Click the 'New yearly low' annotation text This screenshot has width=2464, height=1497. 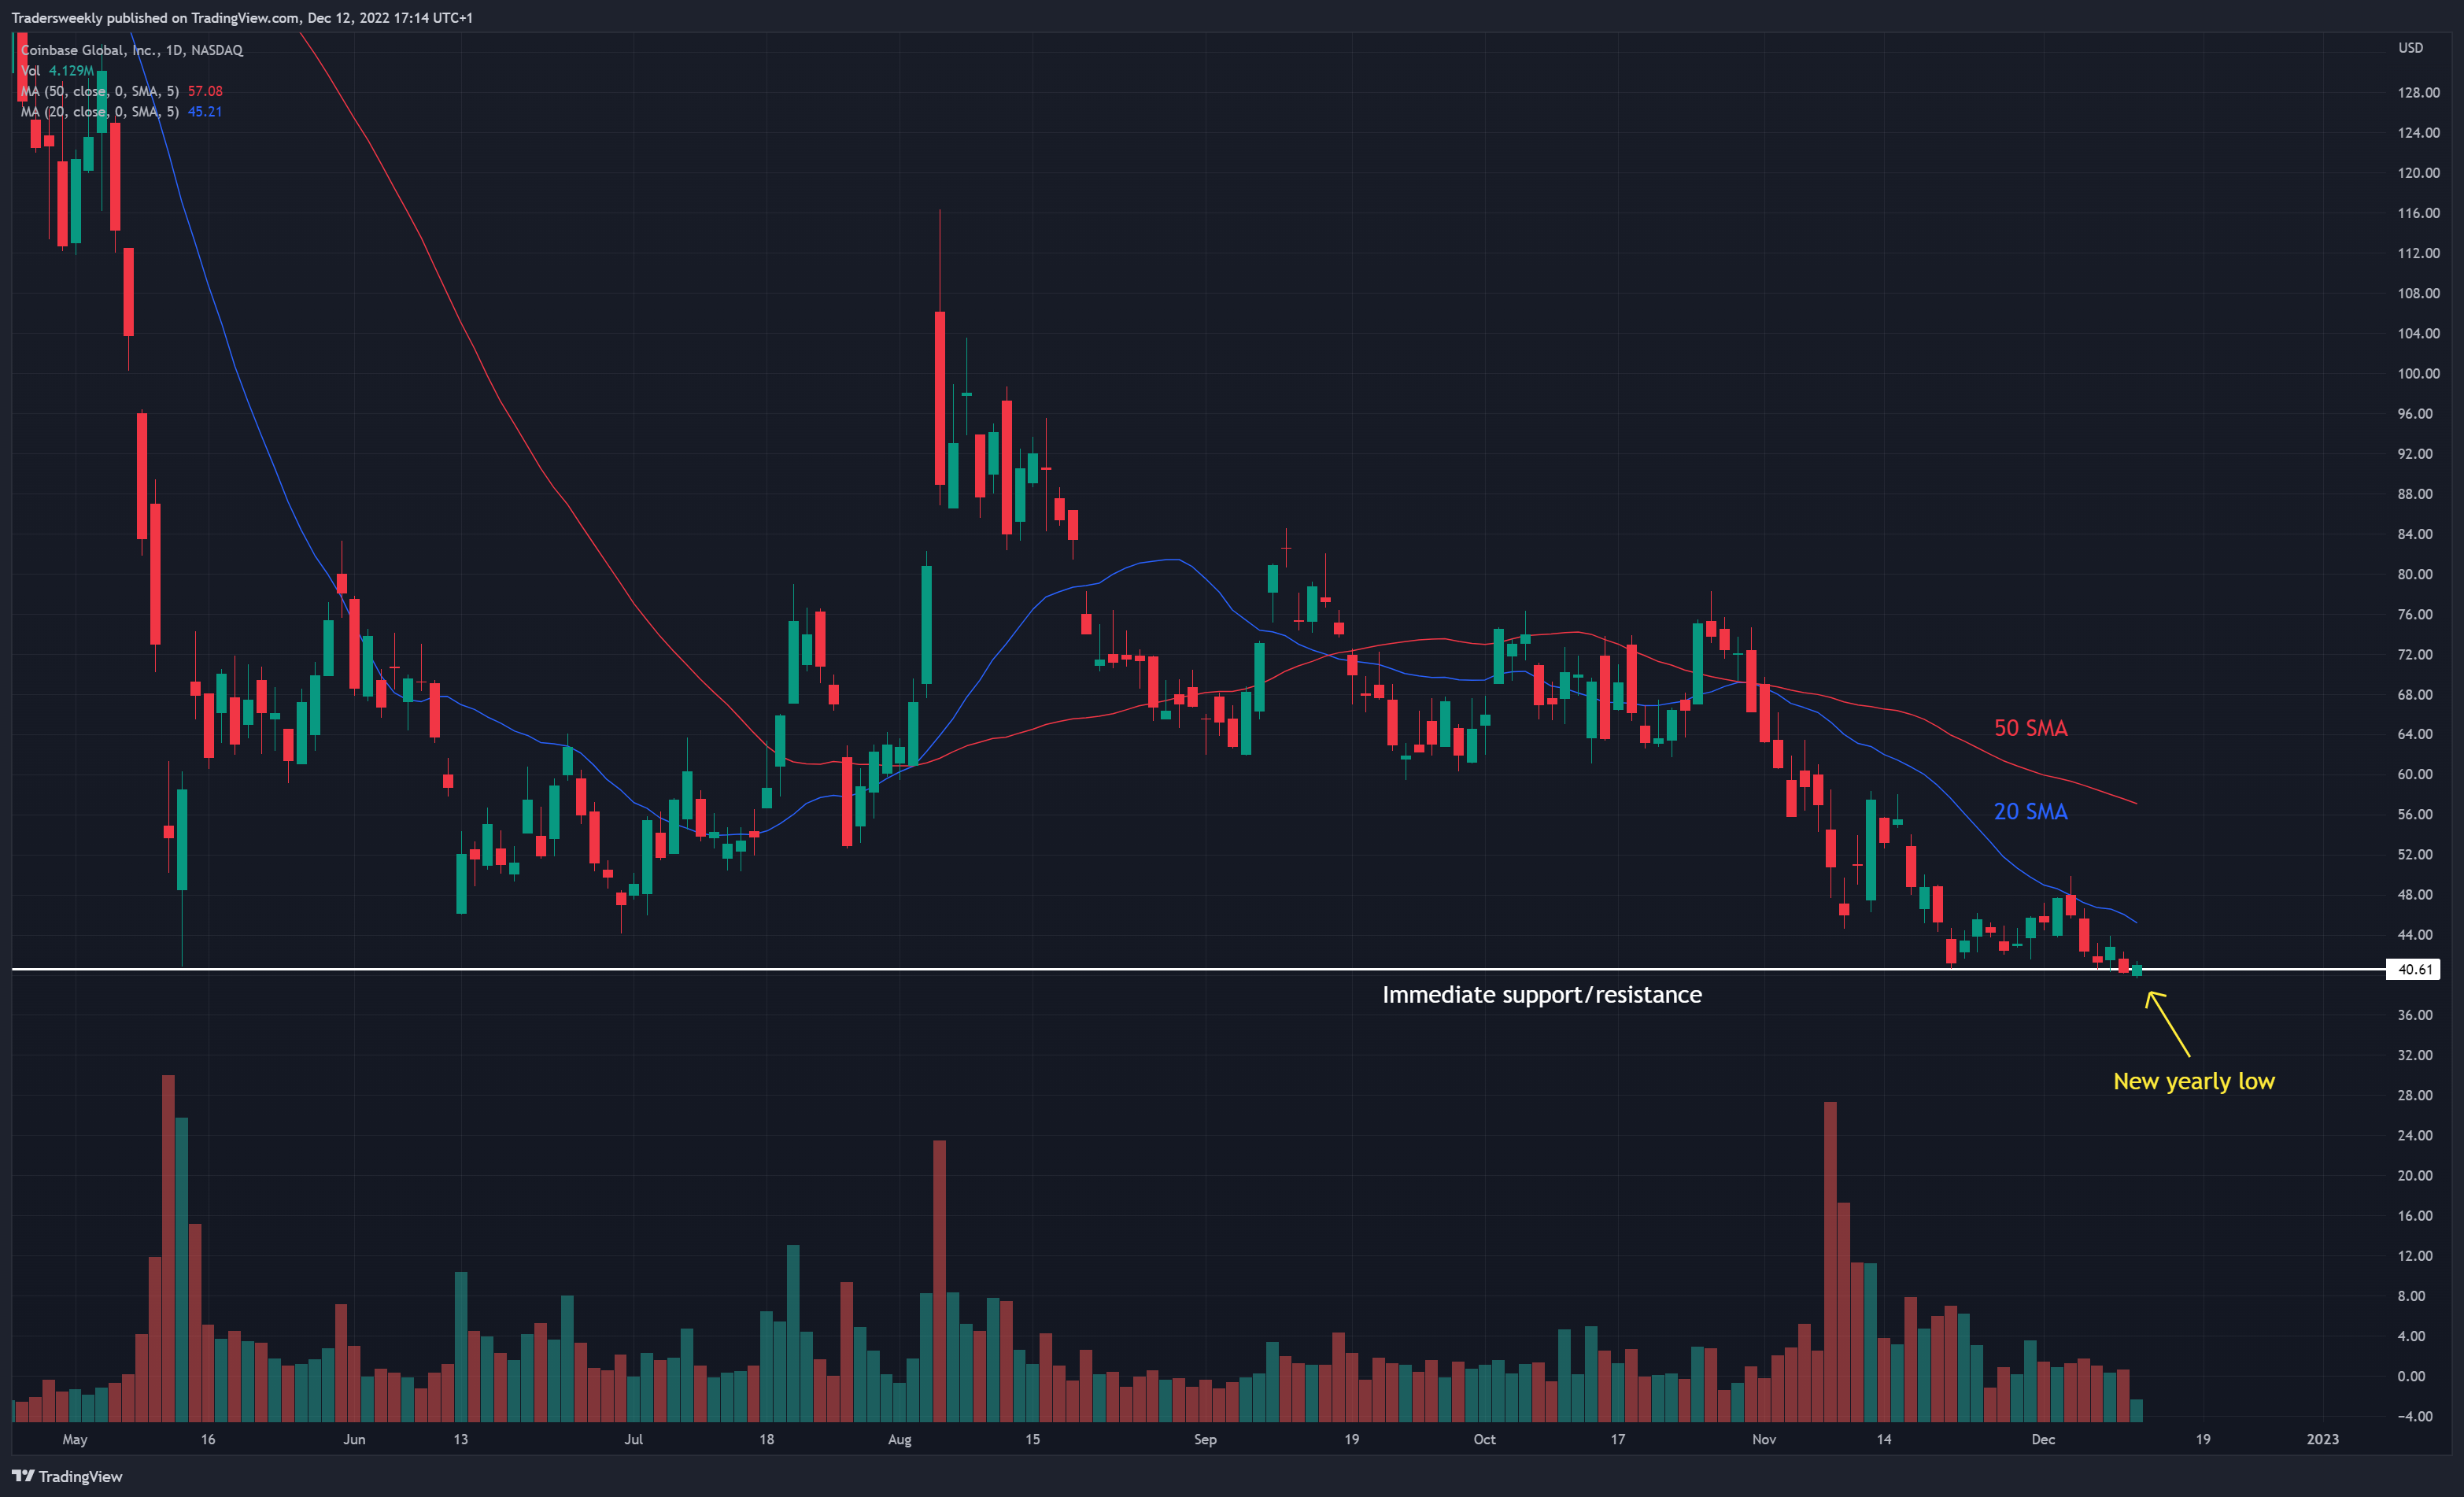pyautogui.click(x=2194, y=1082)
